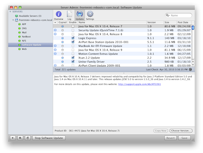Click Stop Software Update button
This screenshot has height=153, width=203.
49,138
